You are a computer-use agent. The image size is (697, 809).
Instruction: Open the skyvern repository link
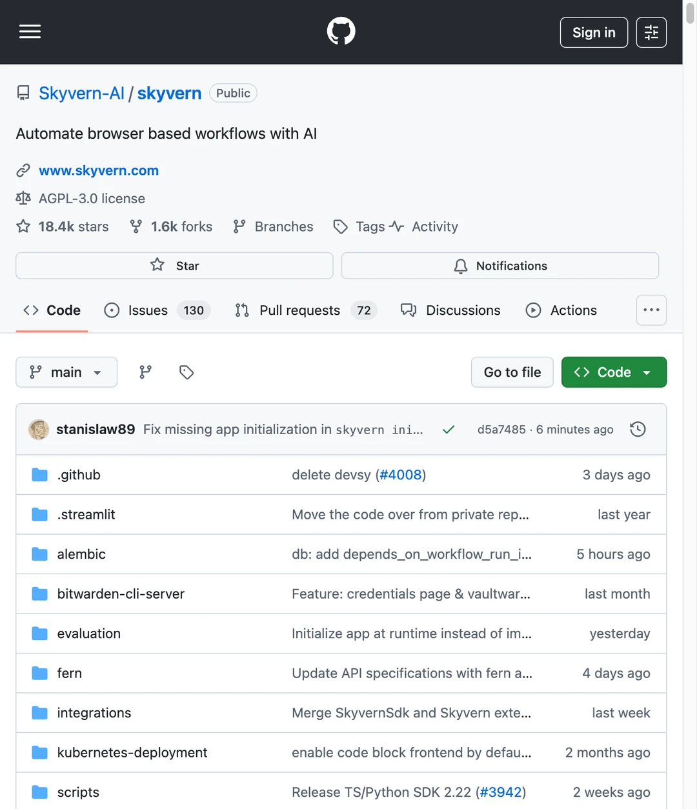[x=169, y=94]
